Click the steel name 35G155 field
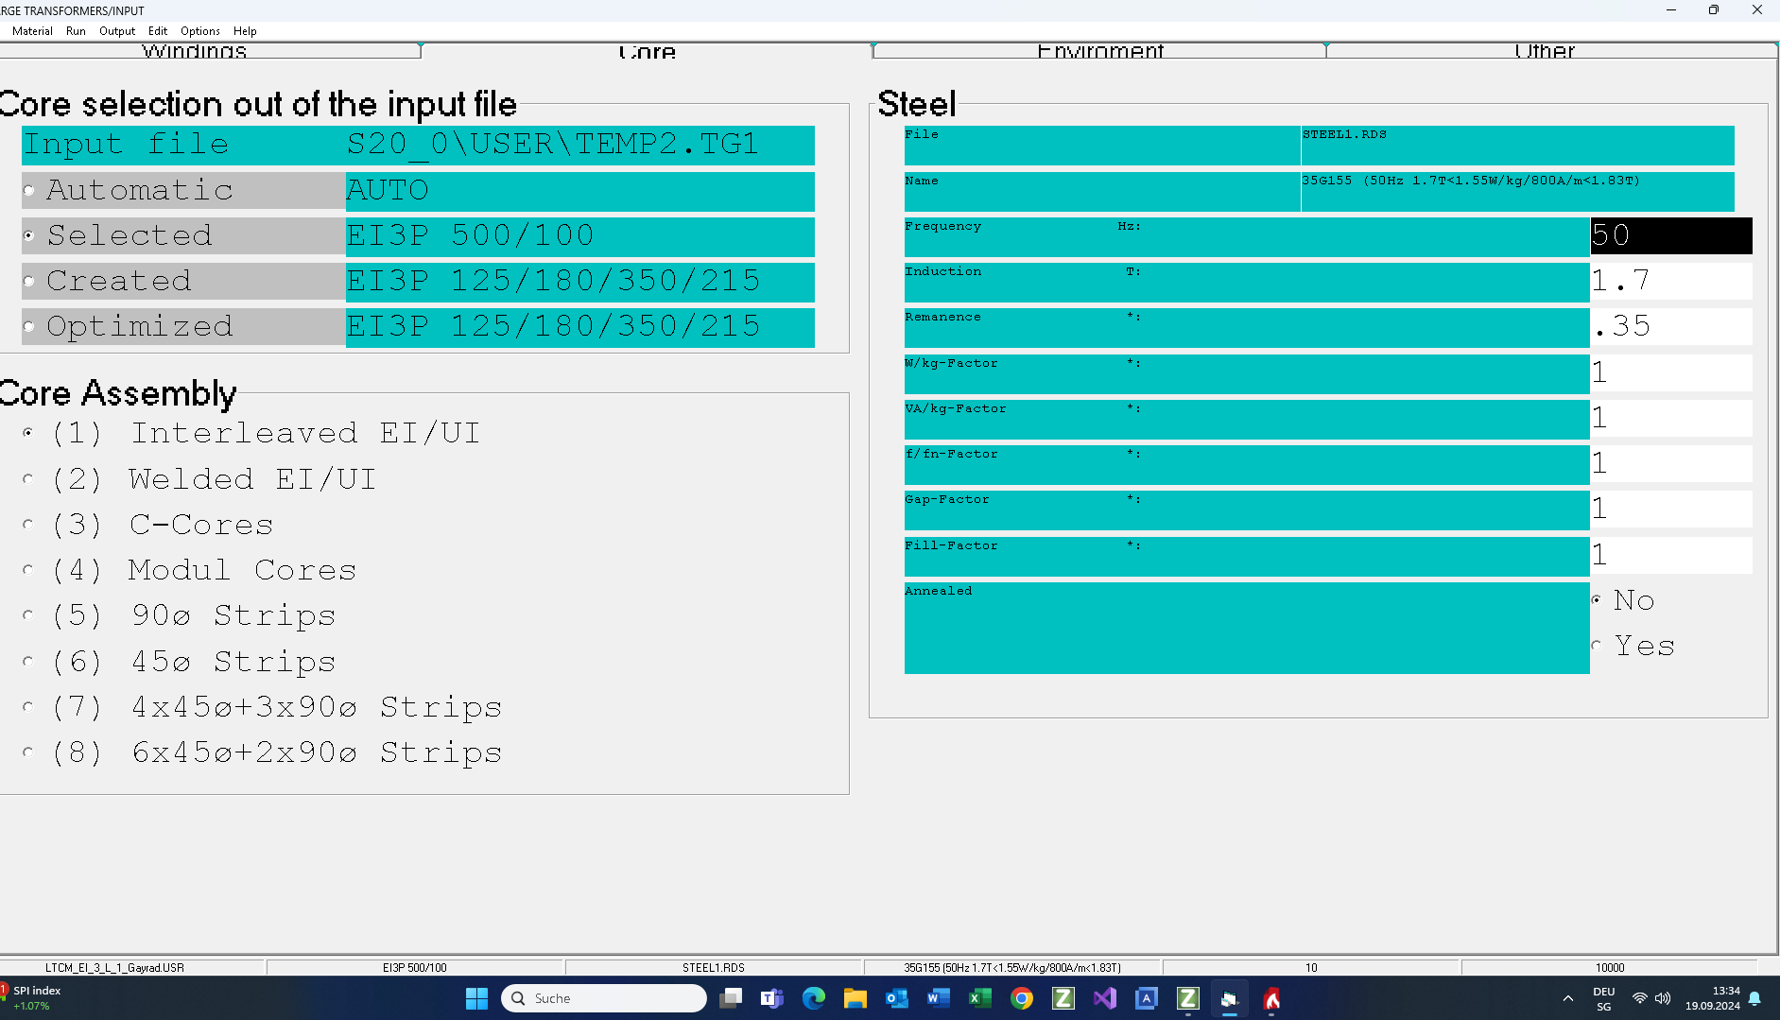Image resolution: width=1780 pixels, height=1020 pixels. coord(1517,191)
